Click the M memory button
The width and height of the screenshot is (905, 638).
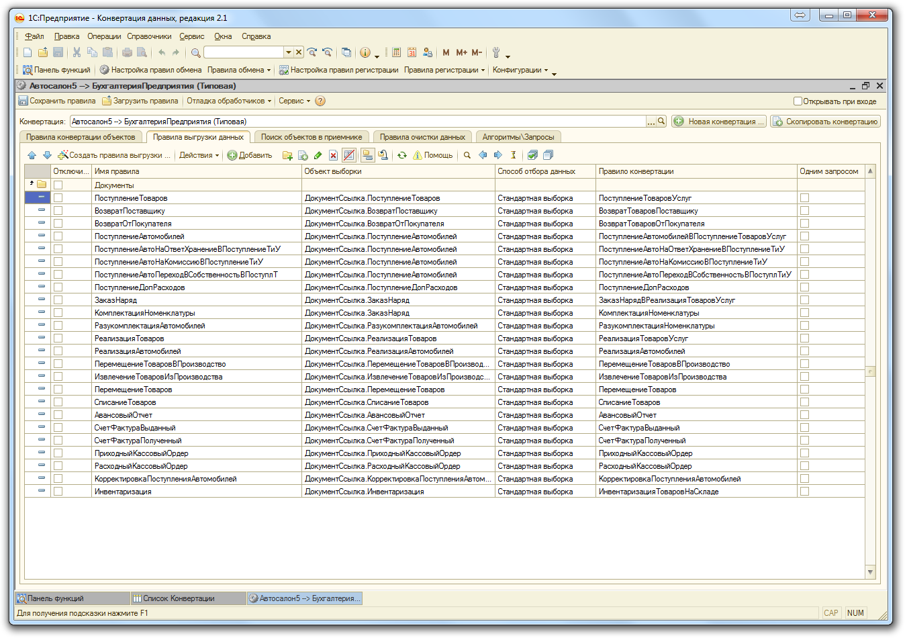(446, 52)
